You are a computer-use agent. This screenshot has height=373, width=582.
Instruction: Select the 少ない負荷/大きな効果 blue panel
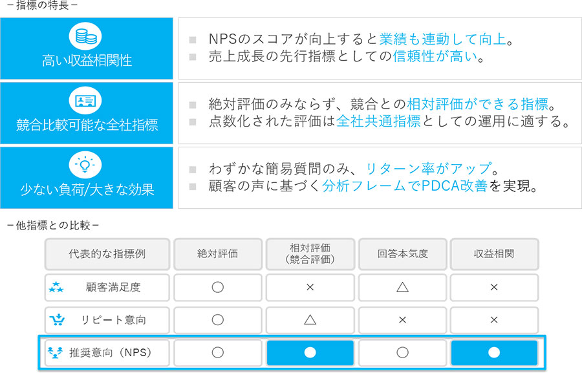(x=87, y=177)
